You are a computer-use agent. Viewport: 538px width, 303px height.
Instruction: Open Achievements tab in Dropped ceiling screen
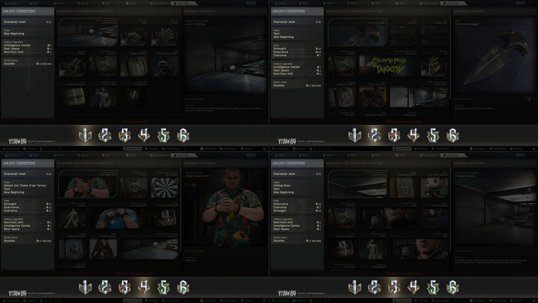[x=429, y=155]
